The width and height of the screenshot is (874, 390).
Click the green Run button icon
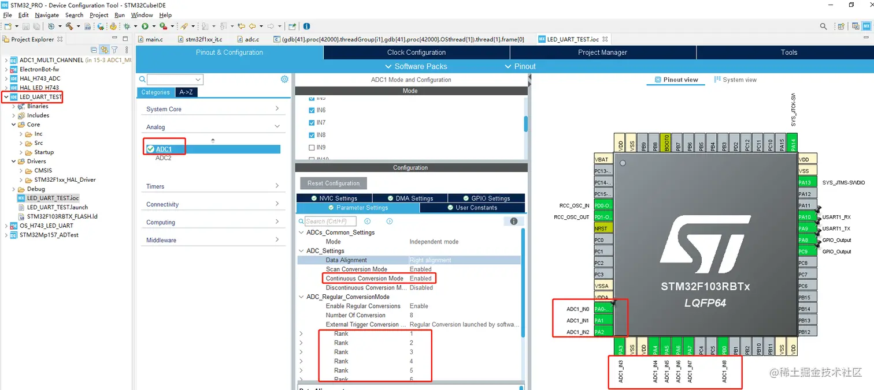coord(145,27)
